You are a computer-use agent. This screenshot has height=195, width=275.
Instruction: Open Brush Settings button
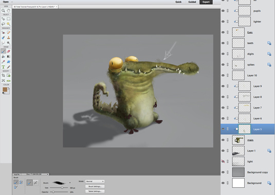tap(95, 186)
